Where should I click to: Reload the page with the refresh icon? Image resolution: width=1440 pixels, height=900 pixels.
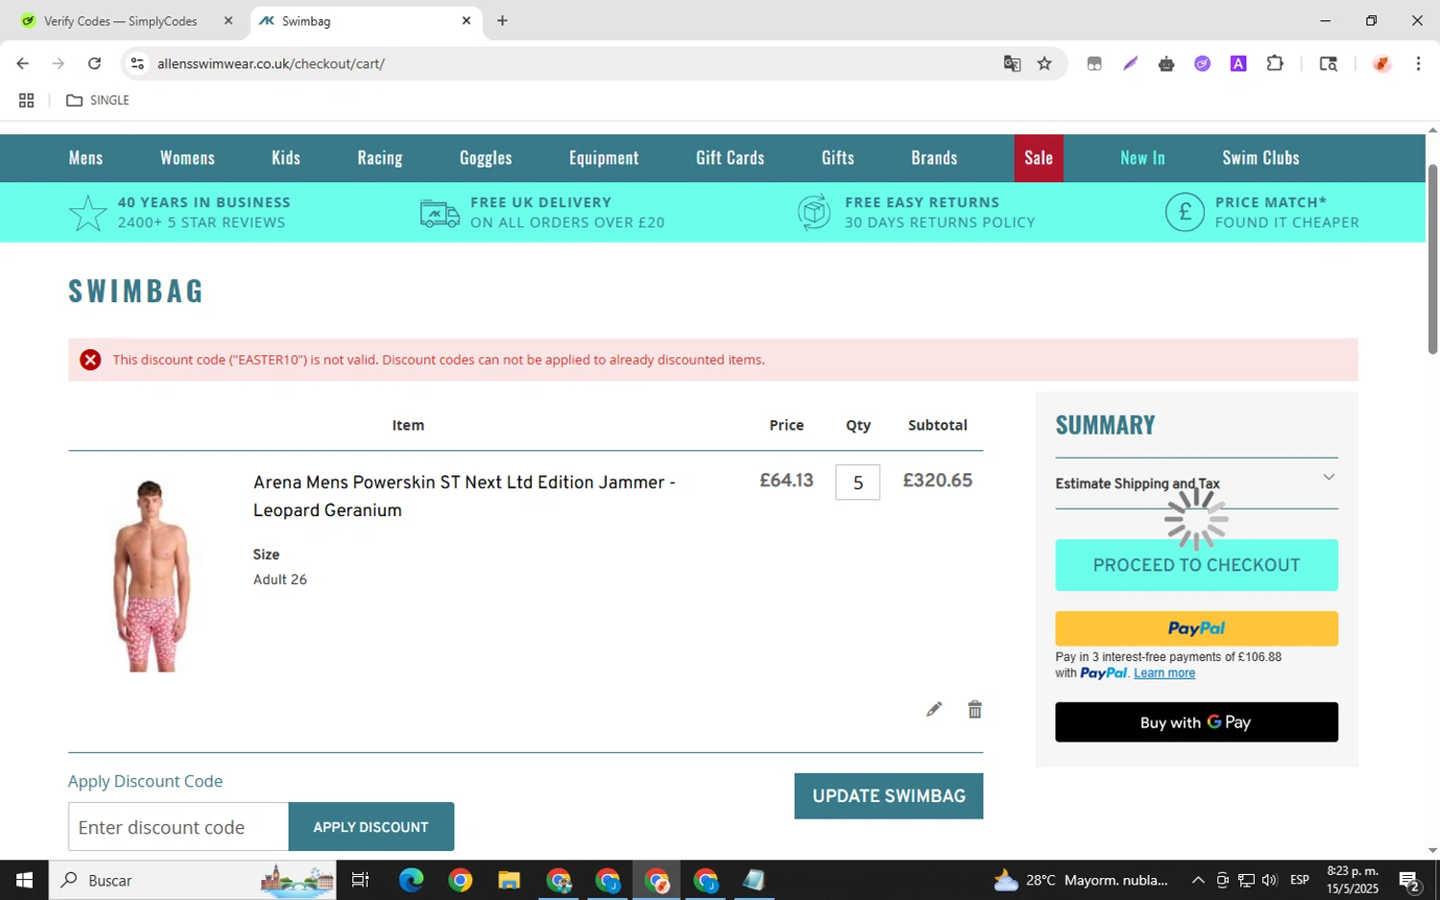94,63
